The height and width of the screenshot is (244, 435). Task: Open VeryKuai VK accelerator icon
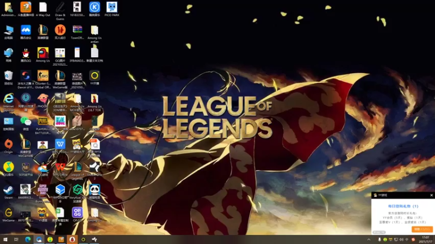(77, 190)
